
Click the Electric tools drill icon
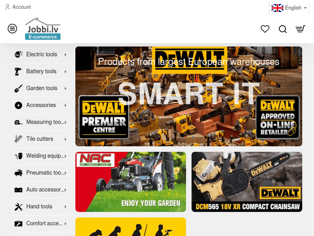click(x=18, y=54)
